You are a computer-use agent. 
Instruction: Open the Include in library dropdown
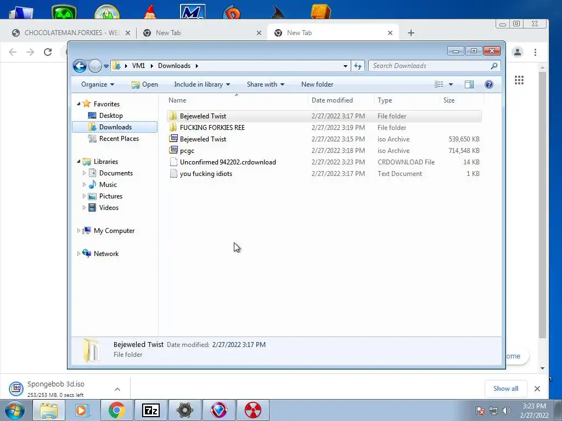202,84
